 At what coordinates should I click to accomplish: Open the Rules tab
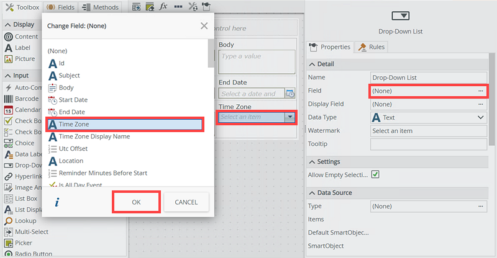371,47
